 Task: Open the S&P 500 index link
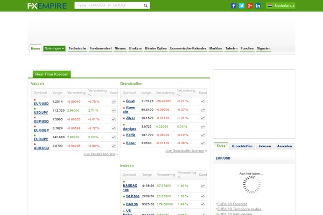(132, 196)
